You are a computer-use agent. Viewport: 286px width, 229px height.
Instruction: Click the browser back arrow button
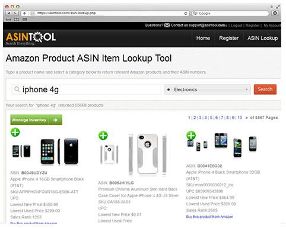click(9, 13)
